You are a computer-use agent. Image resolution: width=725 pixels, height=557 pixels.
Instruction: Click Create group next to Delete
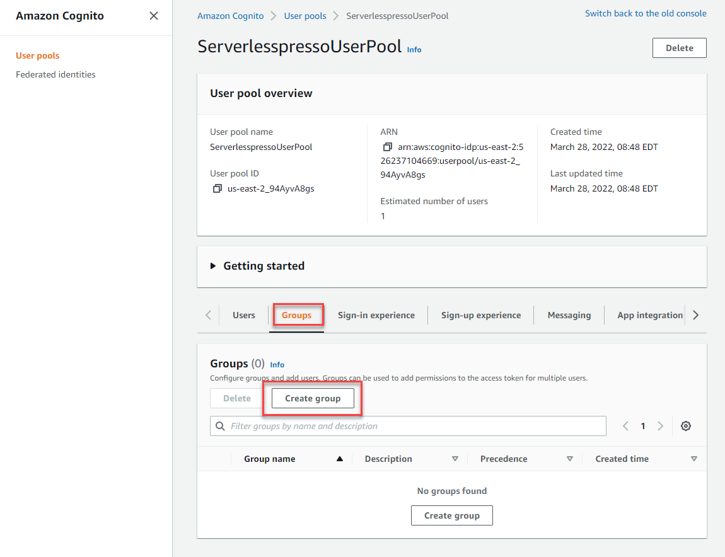click(x=313, y=398)
